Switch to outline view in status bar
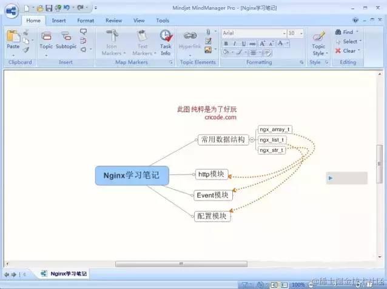The width and height of the screenshot is (387, 289). (284, 285)
